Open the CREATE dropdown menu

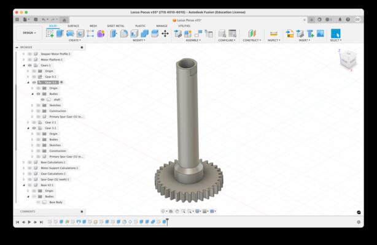[x=75, y=40]
